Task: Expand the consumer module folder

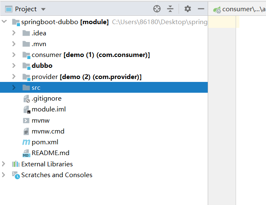Action: coord(14,55)
